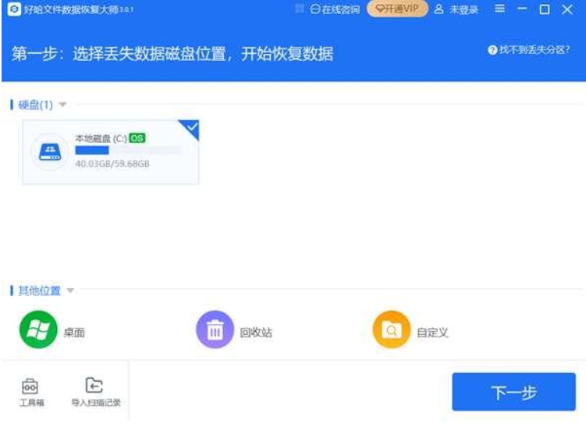Open the 工具箱 toolbox

click(31, 392)
